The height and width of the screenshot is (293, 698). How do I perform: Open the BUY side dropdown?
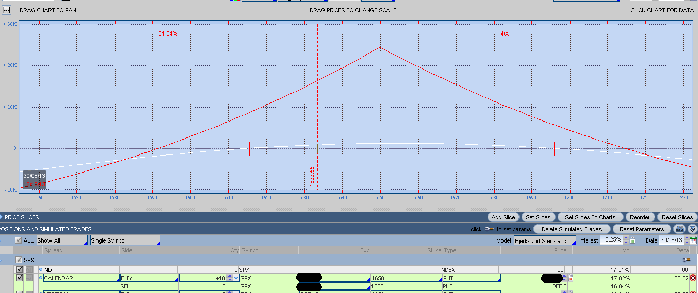pos(149,278)
